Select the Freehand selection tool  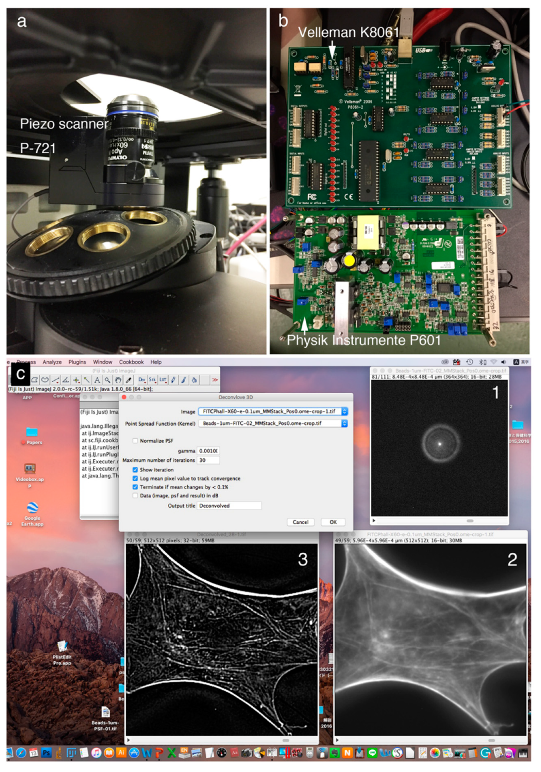coord(45,380)
